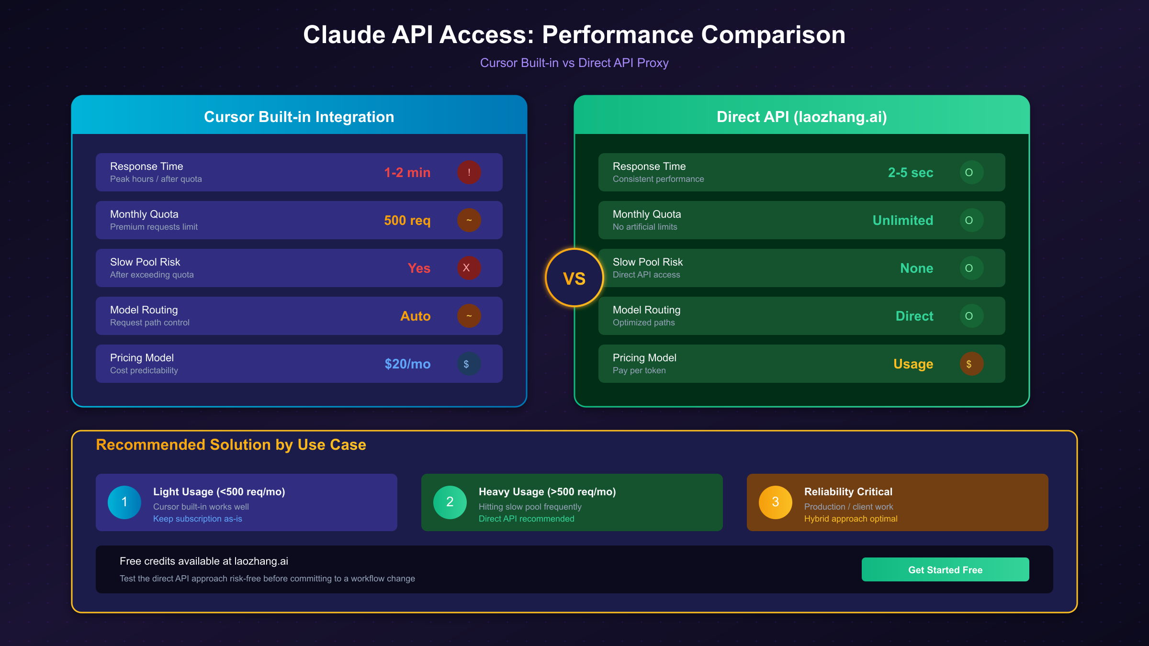Click the O icon next to Unlimited quota

click(971, 220)
